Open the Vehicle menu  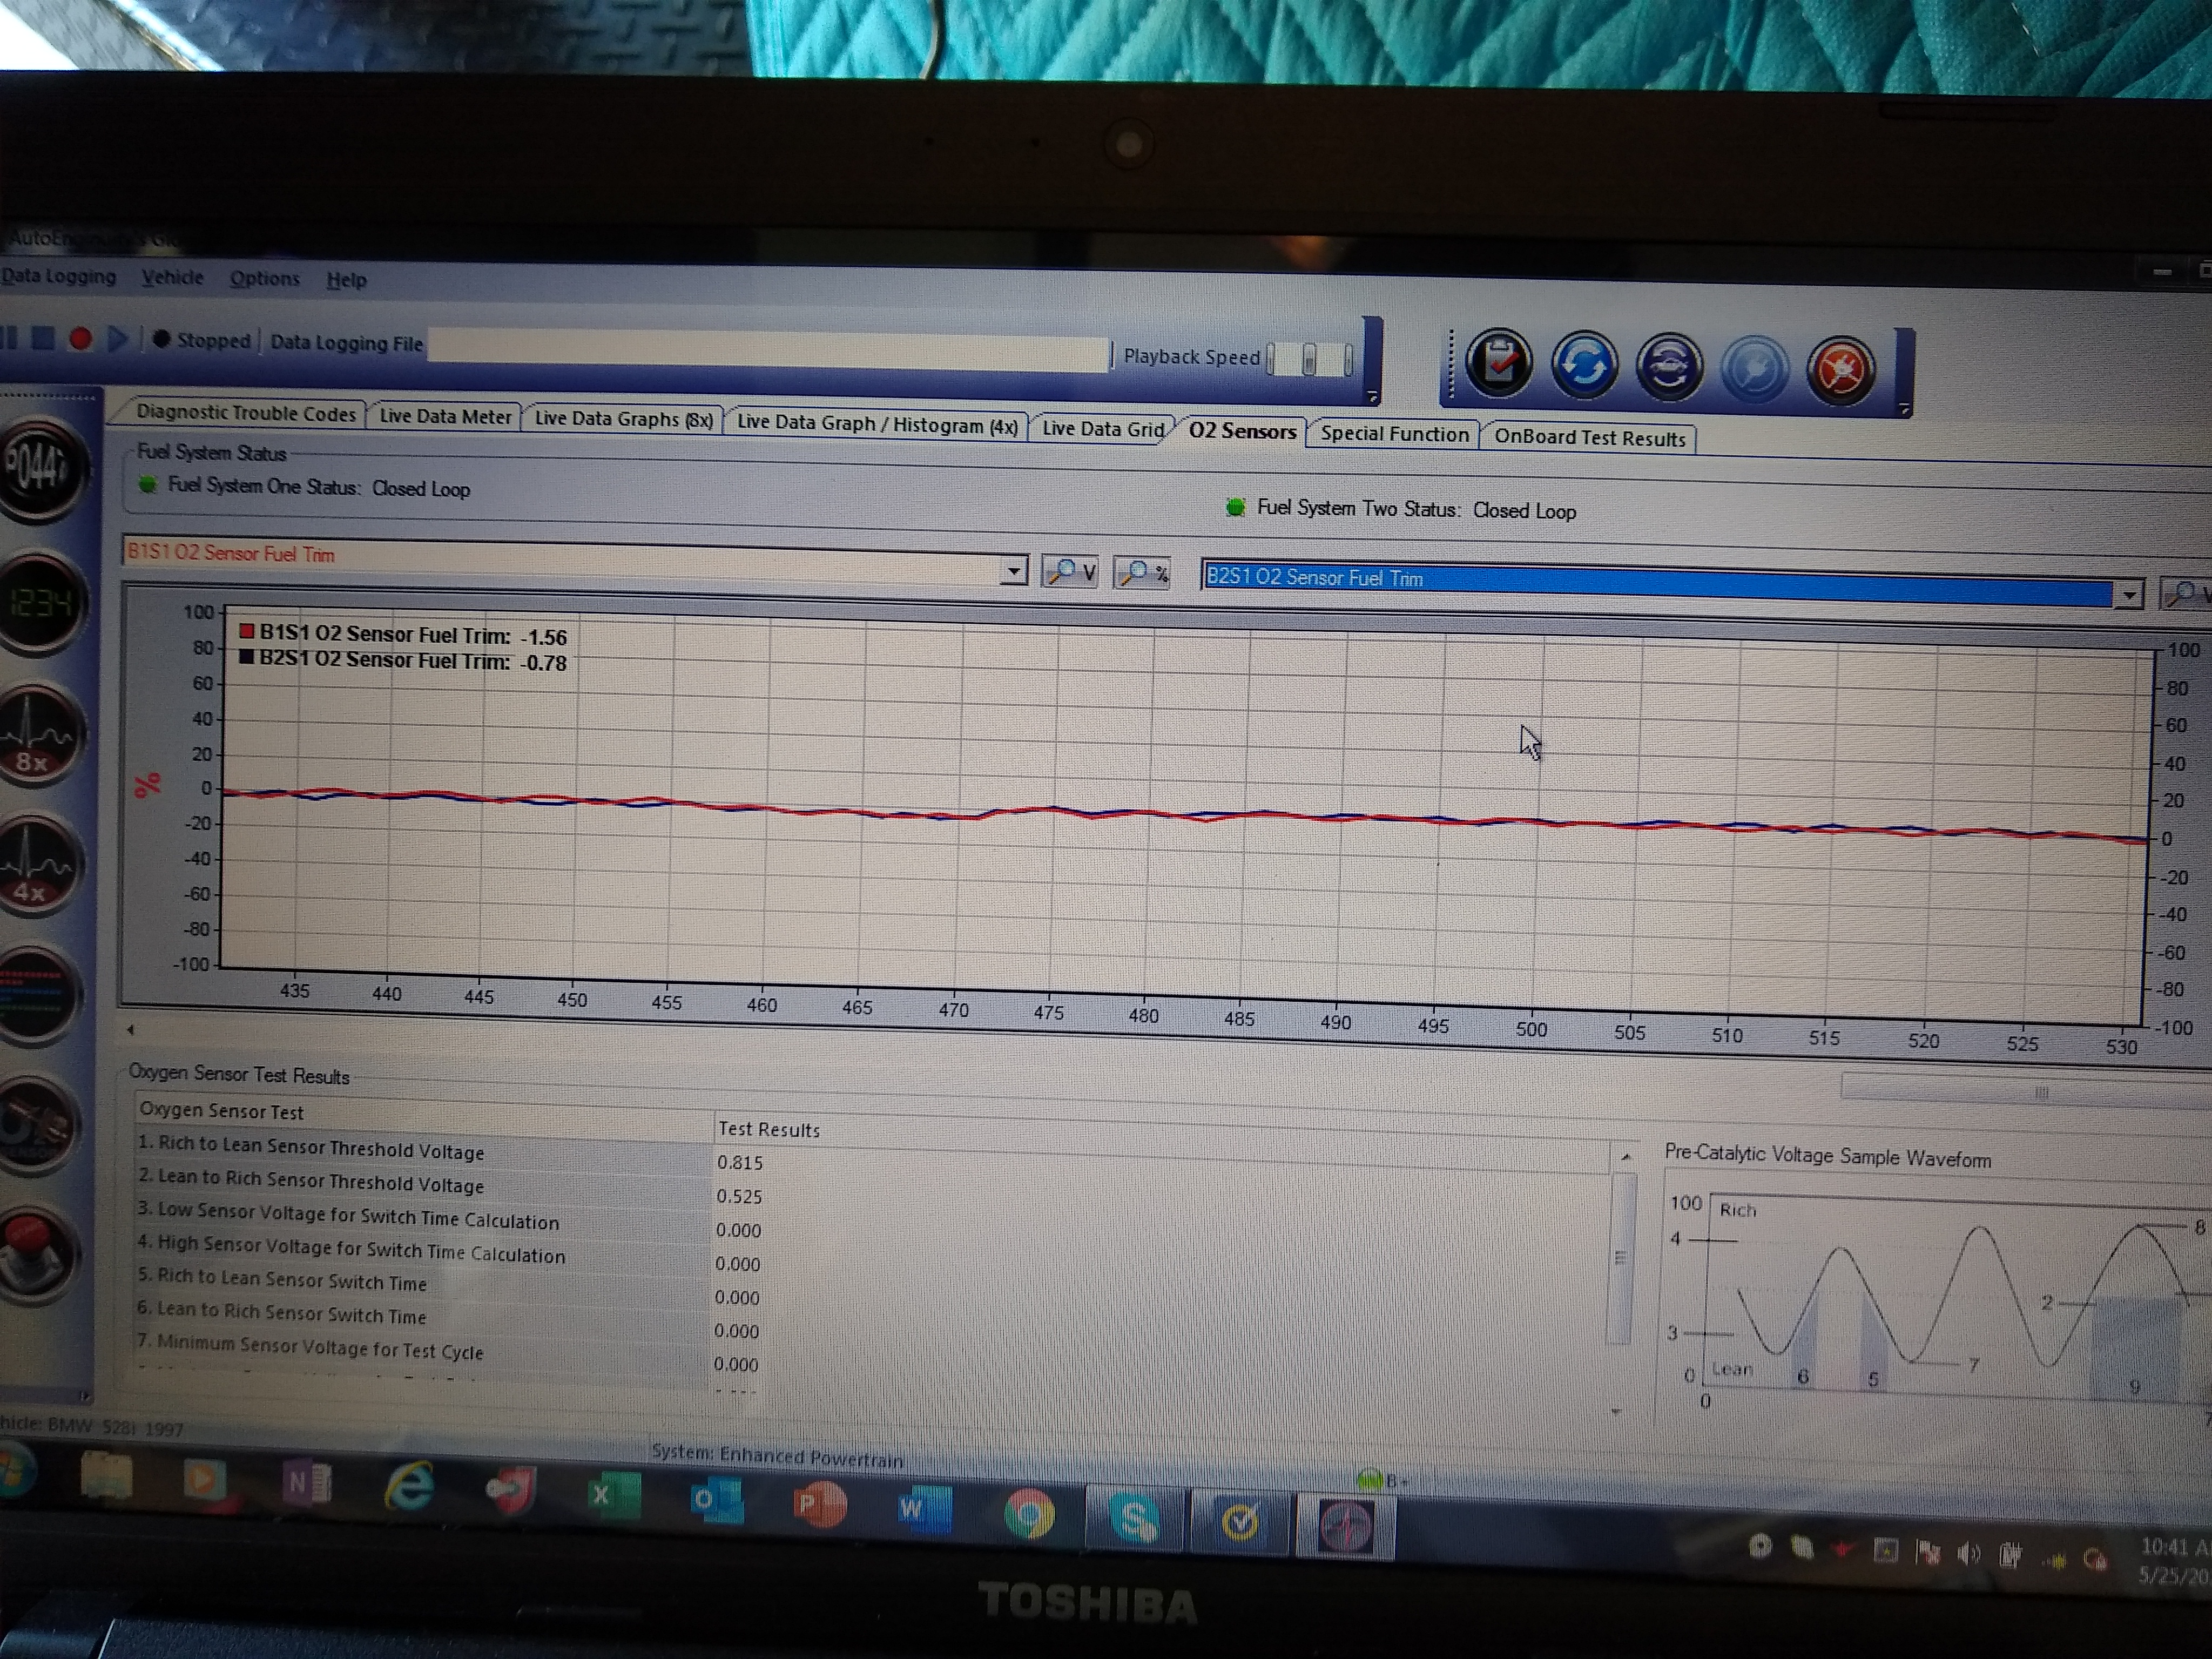(x=172, y=277)
